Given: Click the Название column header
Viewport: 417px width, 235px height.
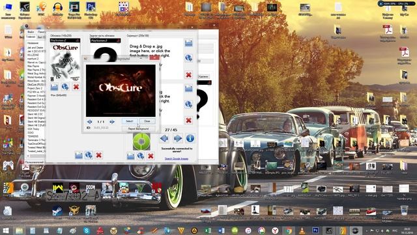Looking at the screenshot, I should pos(33,43).
